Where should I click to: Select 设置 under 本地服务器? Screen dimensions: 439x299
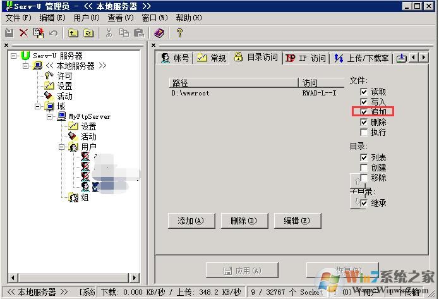click(x=64, y=86)
